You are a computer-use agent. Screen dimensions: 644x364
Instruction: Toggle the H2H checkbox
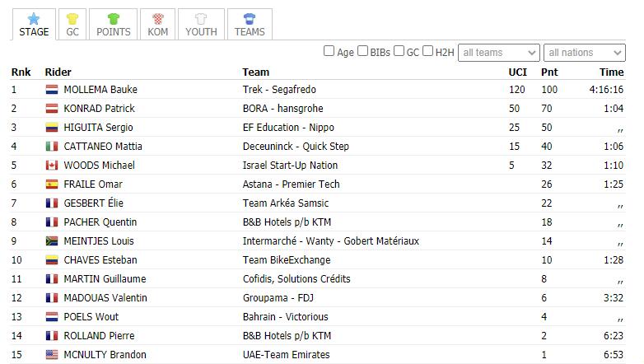click(428, 51)
